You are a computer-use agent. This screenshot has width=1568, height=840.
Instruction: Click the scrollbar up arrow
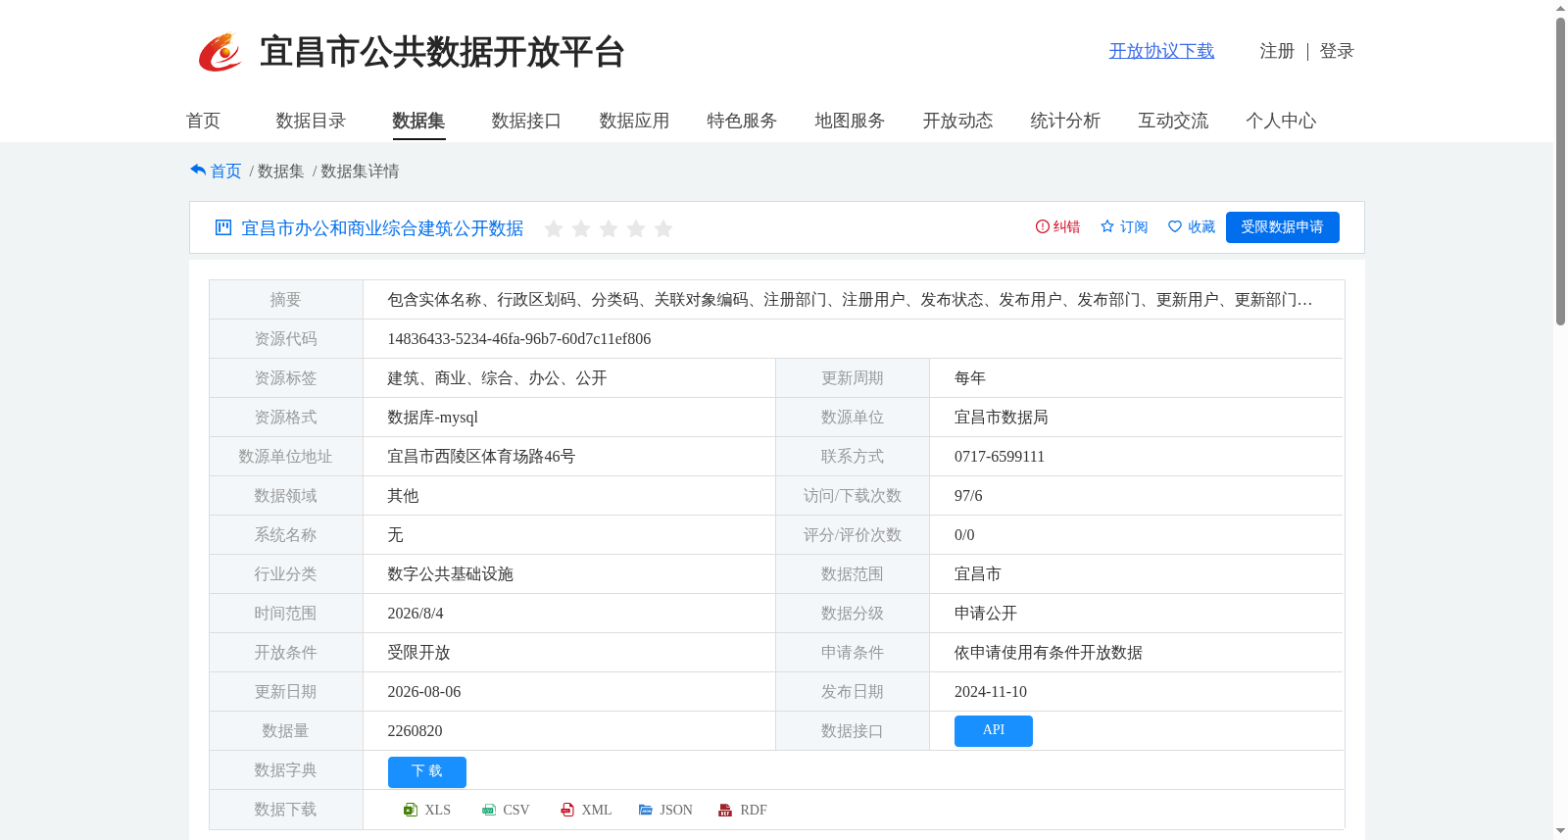click(1560, 8)
